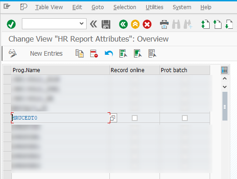Open the Help menu
This screenshot has width=237, height=179.
tap(206, 7)
